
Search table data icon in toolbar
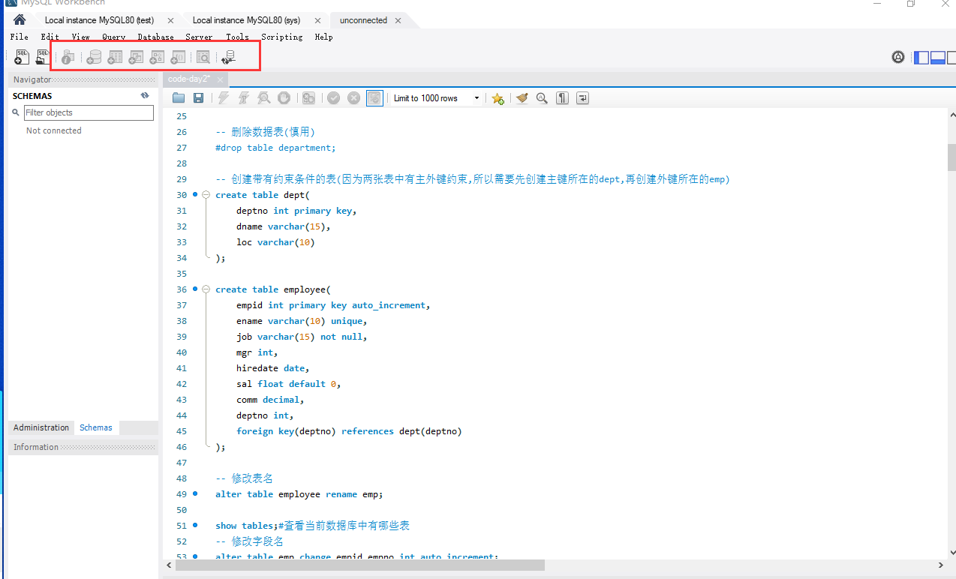click(203, 57)
